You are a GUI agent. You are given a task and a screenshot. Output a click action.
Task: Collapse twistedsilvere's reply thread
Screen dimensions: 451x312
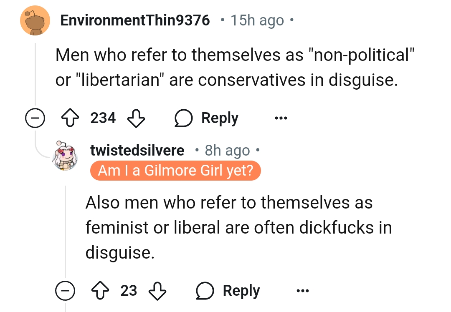tap(65, 291)
